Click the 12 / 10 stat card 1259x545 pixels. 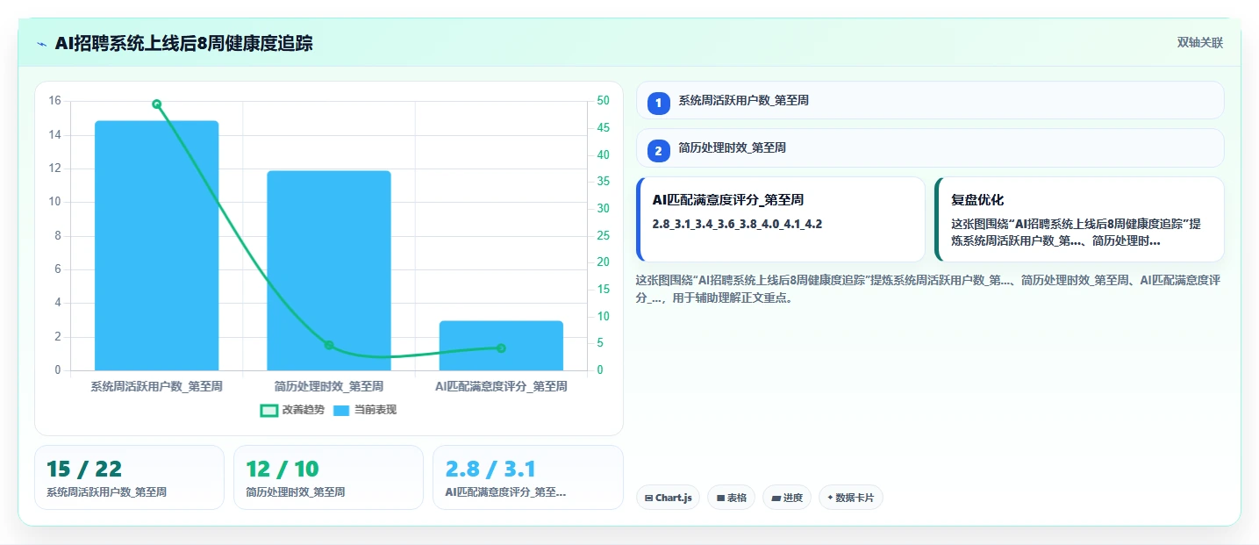point(328,477)
